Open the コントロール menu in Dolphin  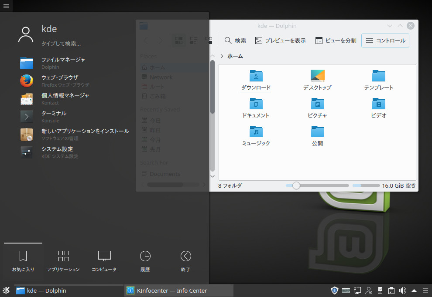coord(385,40)
